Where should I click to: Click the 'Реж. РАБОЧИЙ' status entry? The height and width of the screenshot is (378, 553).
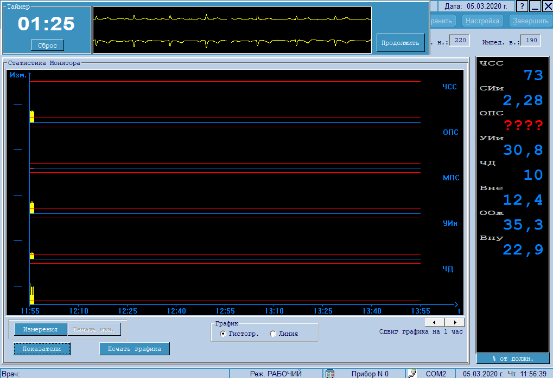click(276, 374)
